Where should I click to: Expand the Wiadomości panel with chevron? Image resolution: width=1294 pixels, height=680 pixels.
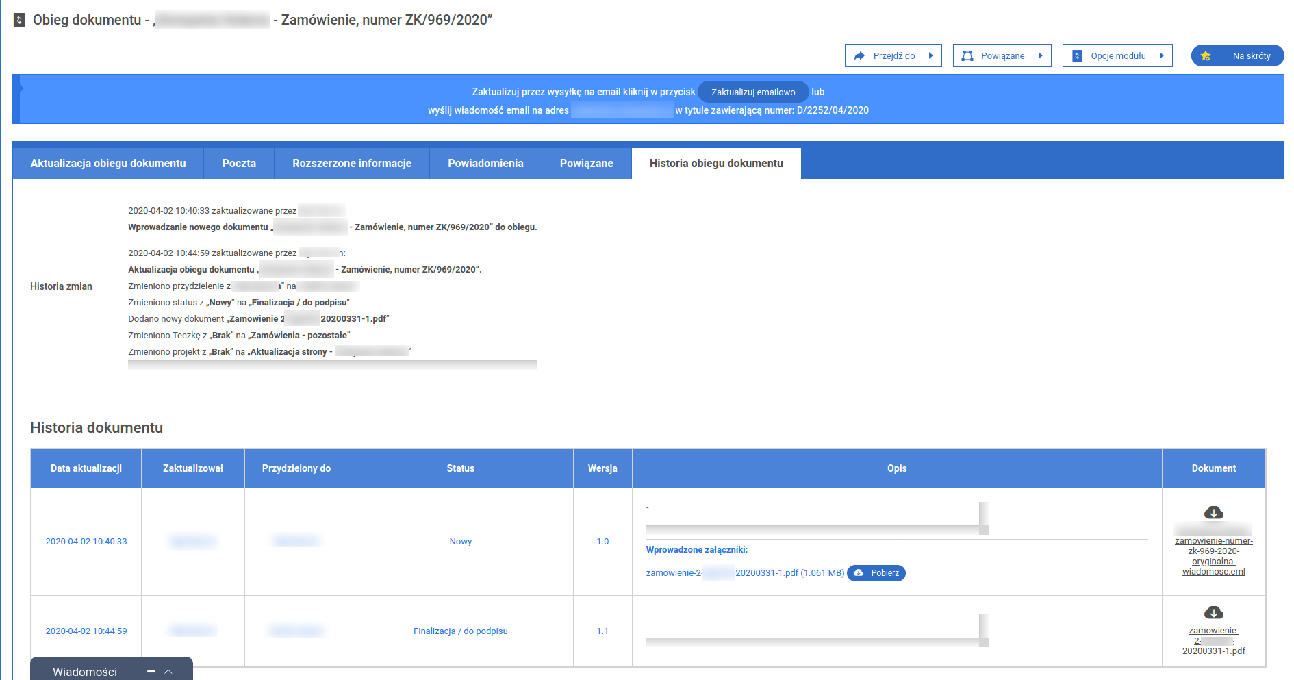[168, 672]
